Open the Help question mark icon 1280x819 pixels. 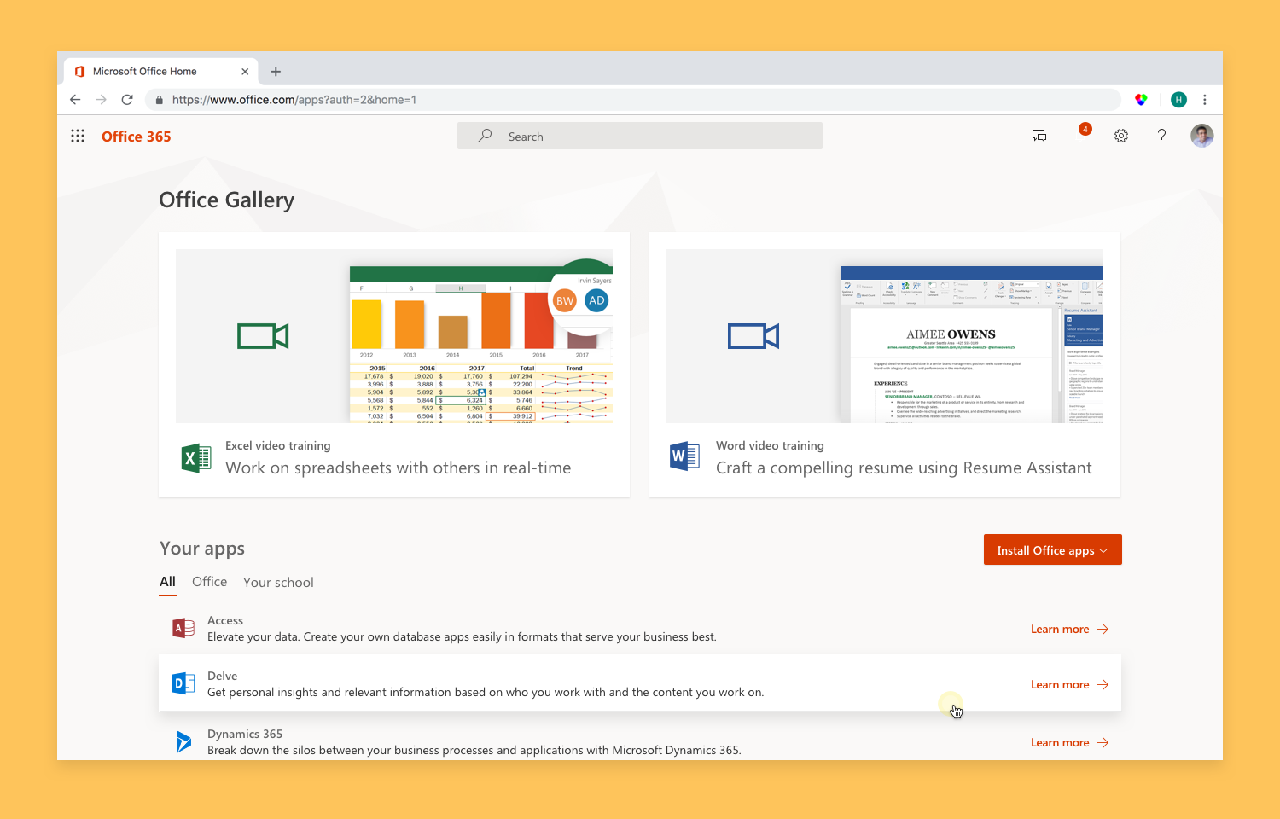click(1161, 136)
